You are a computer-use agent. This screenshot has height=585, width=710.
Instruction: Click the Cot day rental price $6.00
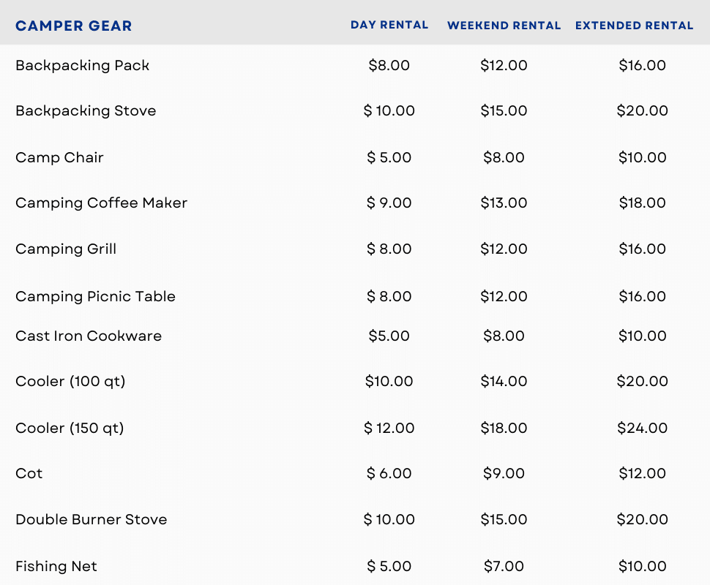(389, 473)
